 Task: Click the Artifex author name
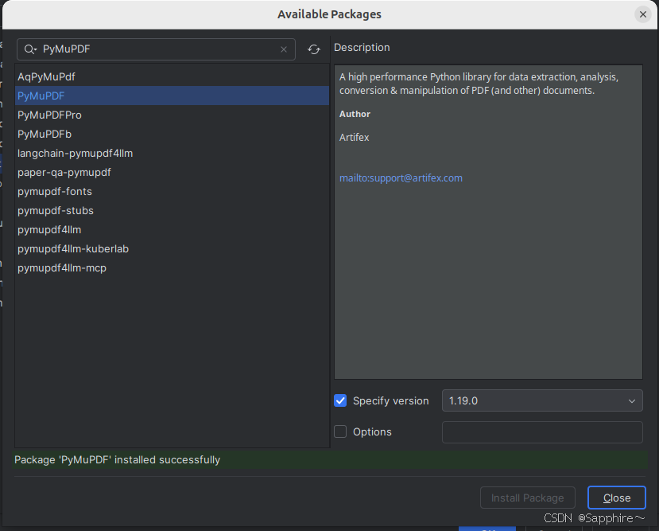355,138
